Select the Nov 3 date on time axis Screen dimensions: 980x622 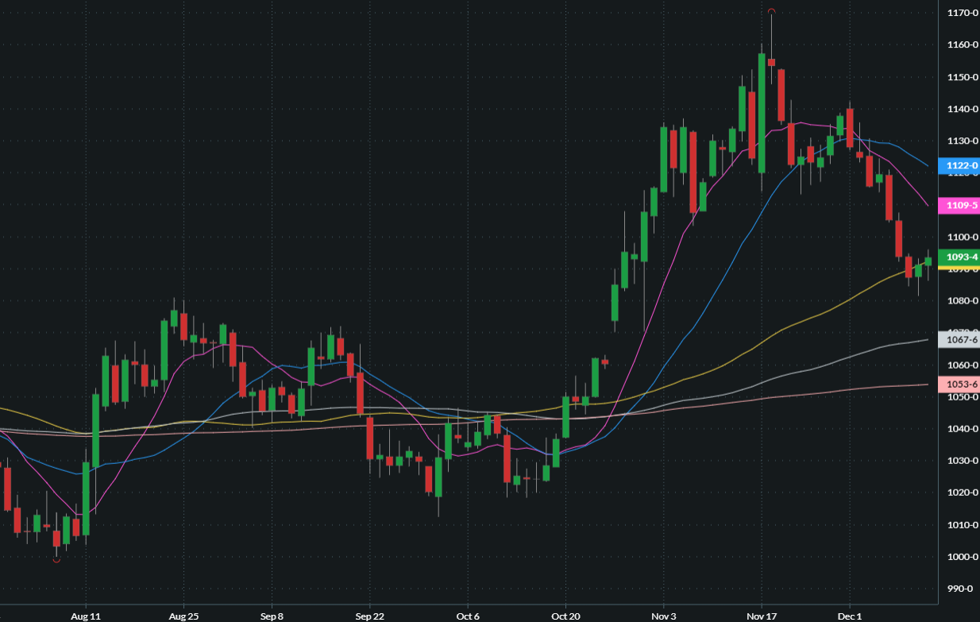click(x=662, y=616)
